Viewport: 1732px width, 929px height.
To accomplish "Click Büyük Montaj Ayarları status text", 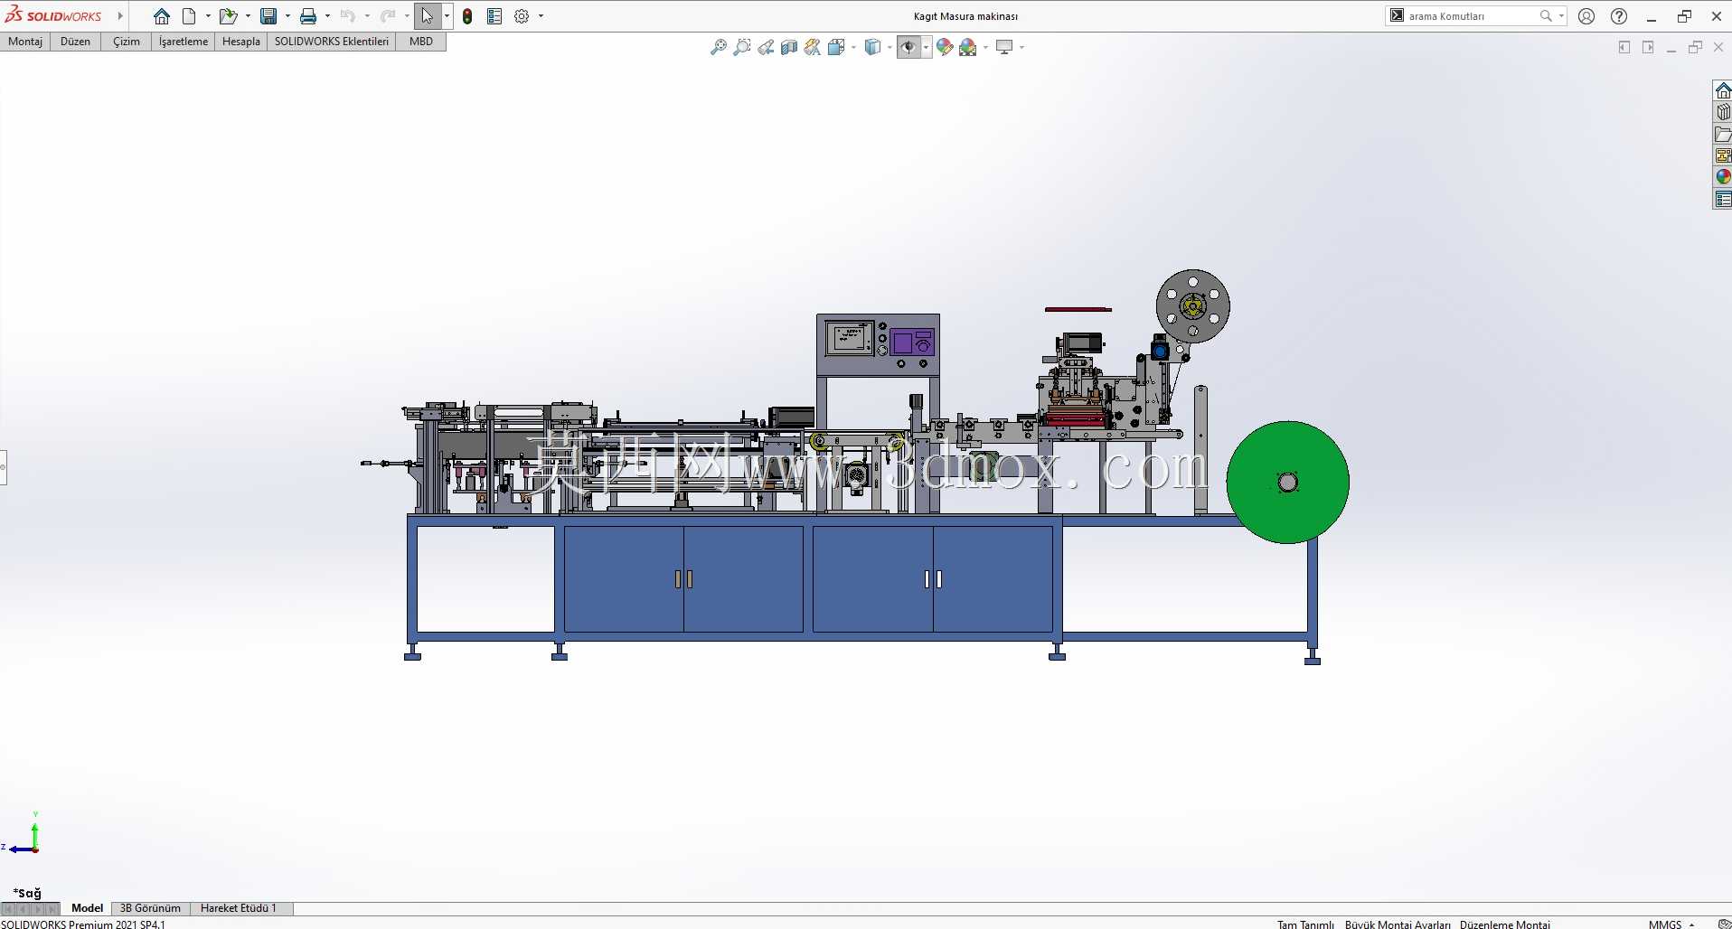I will click(x=1398, y=924).
